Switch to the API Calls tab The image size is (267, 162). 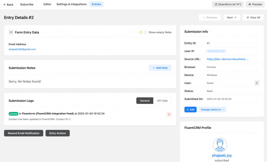point(162,101)
